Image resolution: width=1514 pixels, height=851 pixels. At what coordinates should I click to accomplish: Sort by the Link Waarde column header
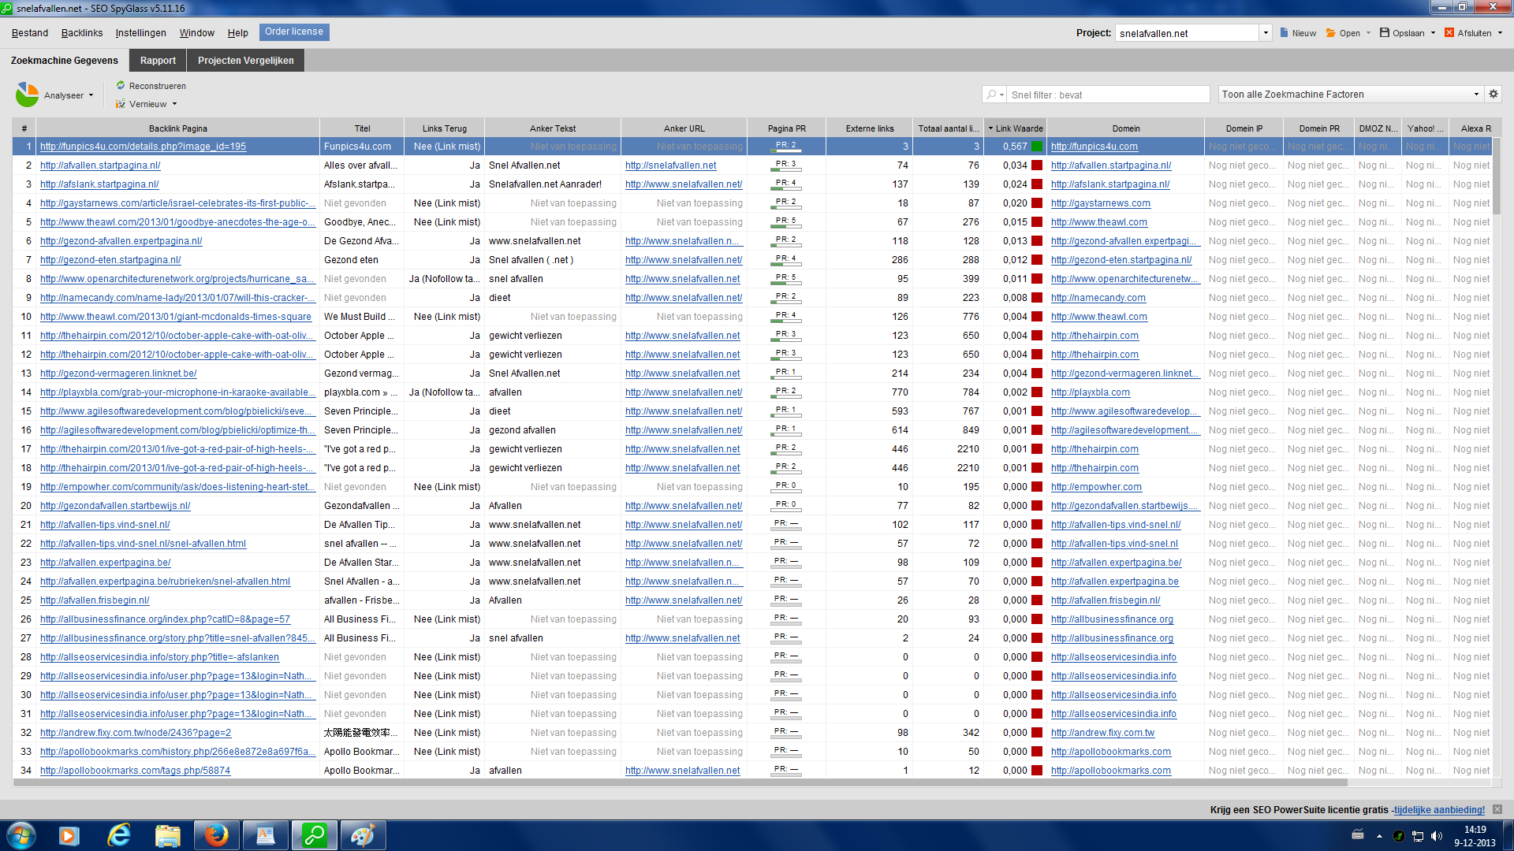click(1016, 128)
